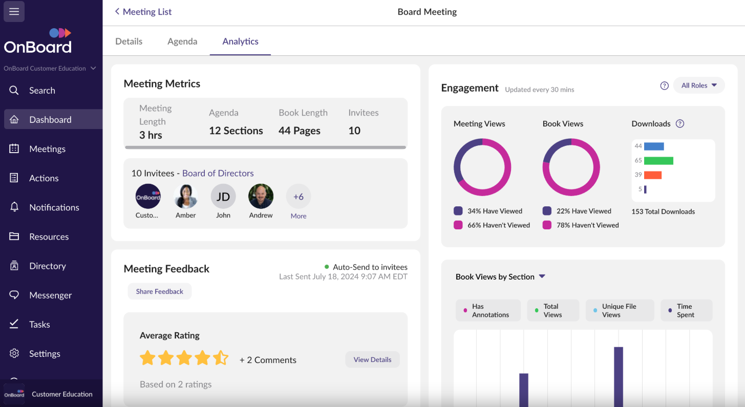Click the Downloads info icon
745x407 pixels.
[679, 123]
